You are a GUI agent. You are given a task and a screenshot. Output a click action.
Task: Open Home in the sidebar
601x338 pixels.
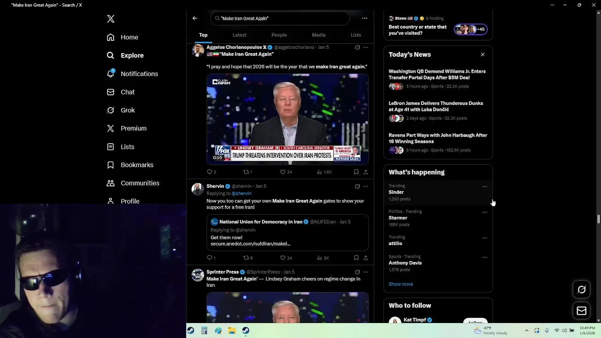tap(123, 37)
